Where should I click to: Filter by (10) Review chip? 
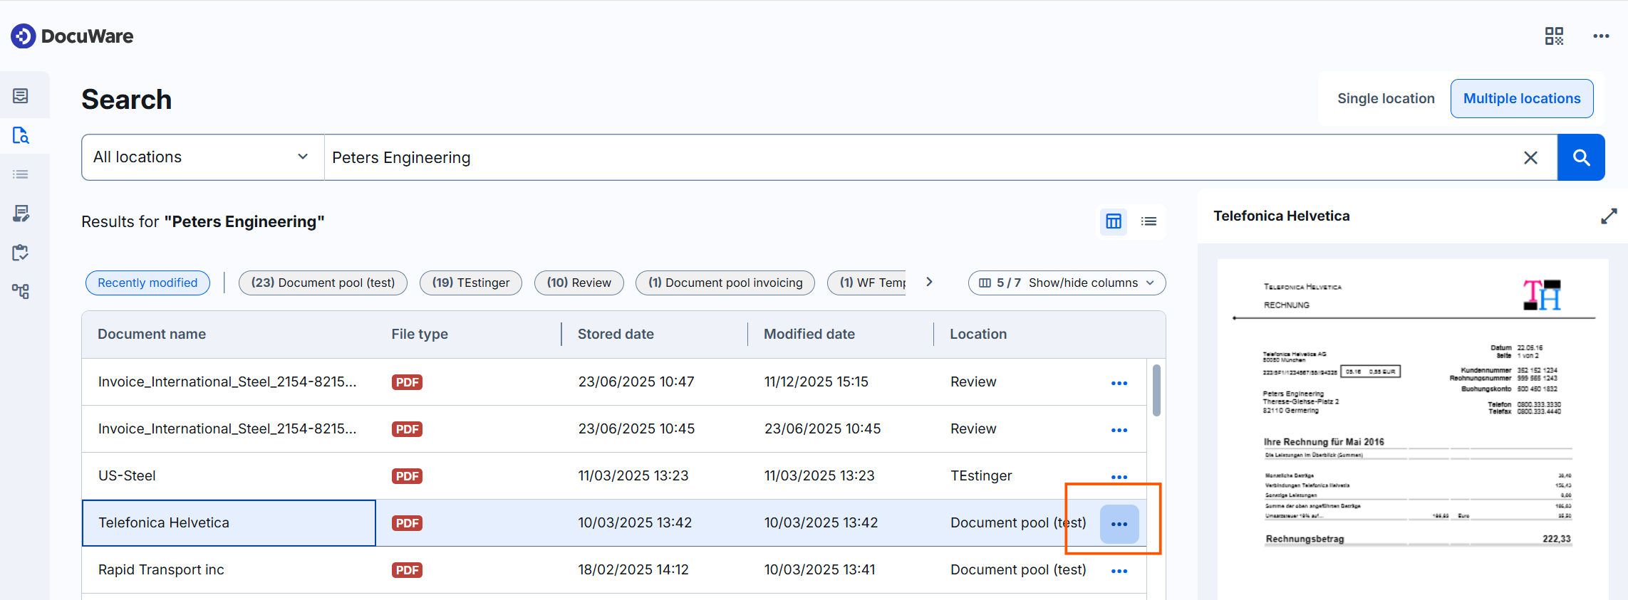point(579,283)
